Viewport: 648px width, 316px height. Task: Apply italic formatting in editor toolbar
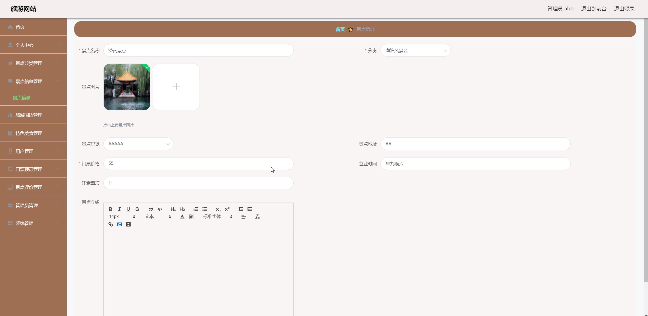point(119,209)
